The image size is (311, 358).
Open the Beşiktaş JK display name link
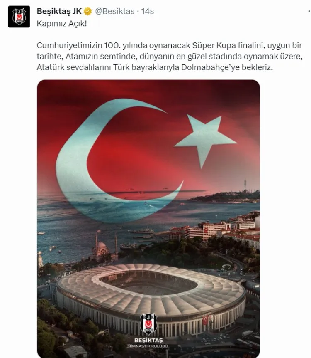pyautogui.click(x=59, y=11)
